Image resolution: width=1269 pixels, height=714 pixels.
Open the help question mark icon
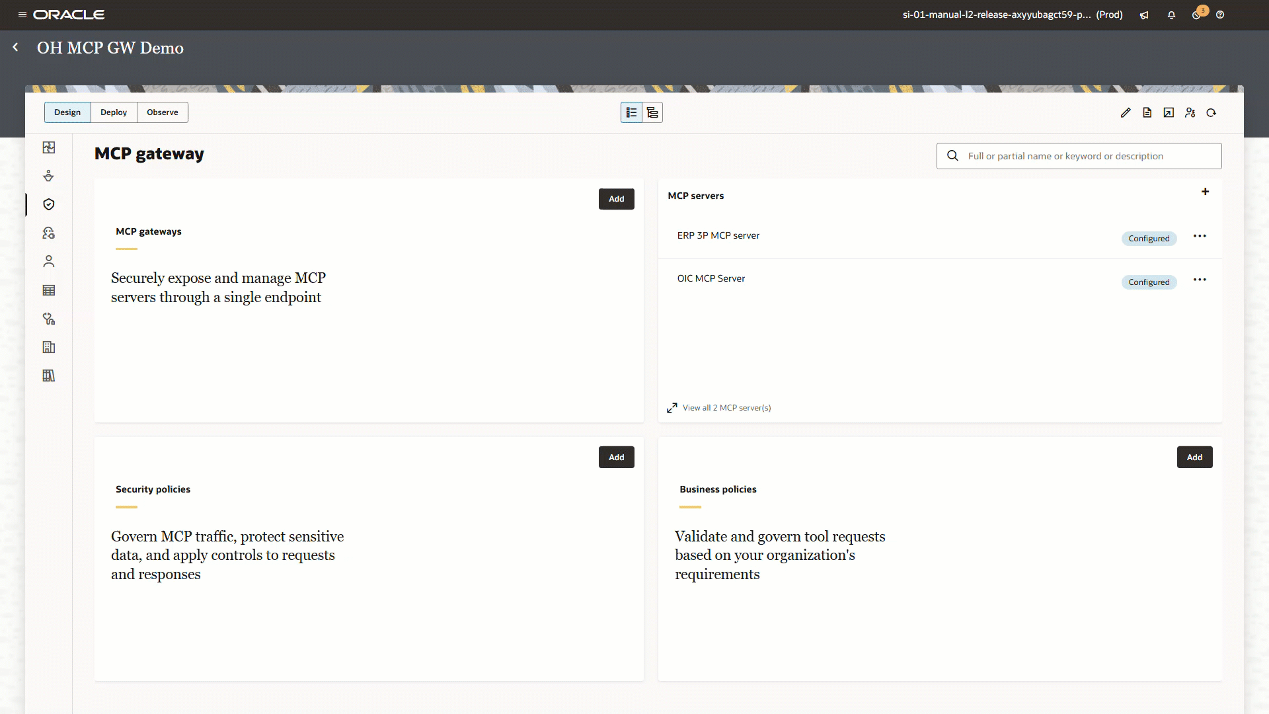click(x=1220, y=15)
